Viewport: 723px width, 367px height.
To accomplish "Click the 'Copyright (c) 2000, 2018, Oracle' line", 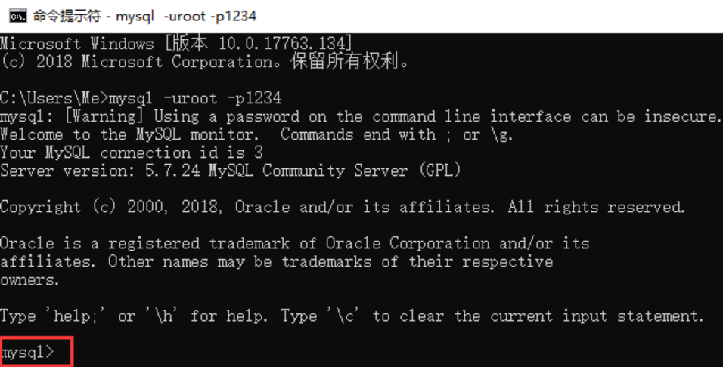I will 343,207.
